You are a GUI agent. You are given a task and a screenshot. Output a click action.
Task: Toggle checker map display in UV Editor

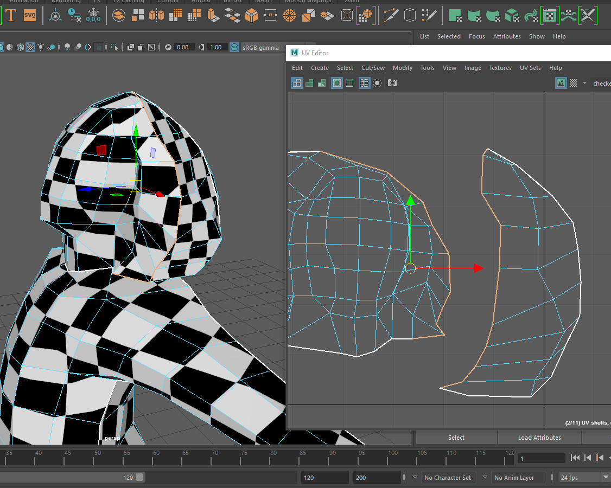click(574, 83)
